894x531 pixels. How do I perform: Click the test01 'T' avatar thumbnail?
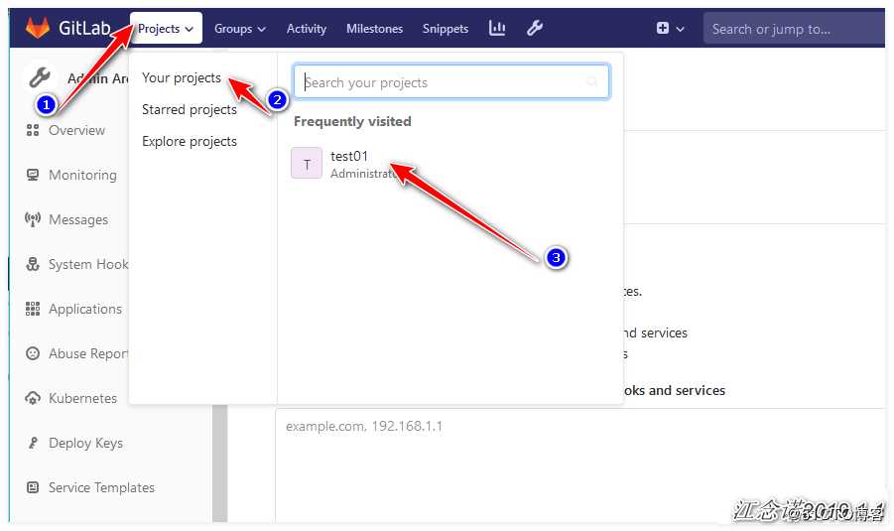click(307, 163)
